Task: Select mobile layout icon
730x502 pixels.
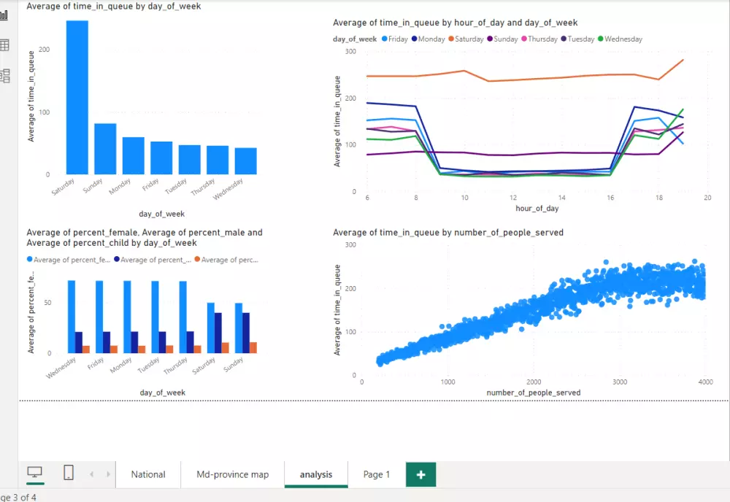Action: [x=69, y=473]
